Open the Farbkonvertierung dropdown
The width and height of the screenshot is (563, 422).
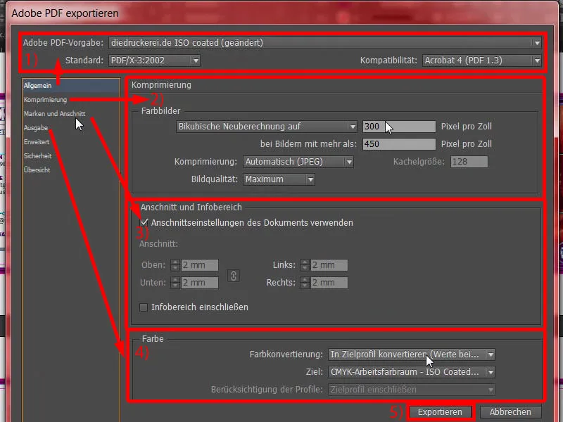click(412, 354)
